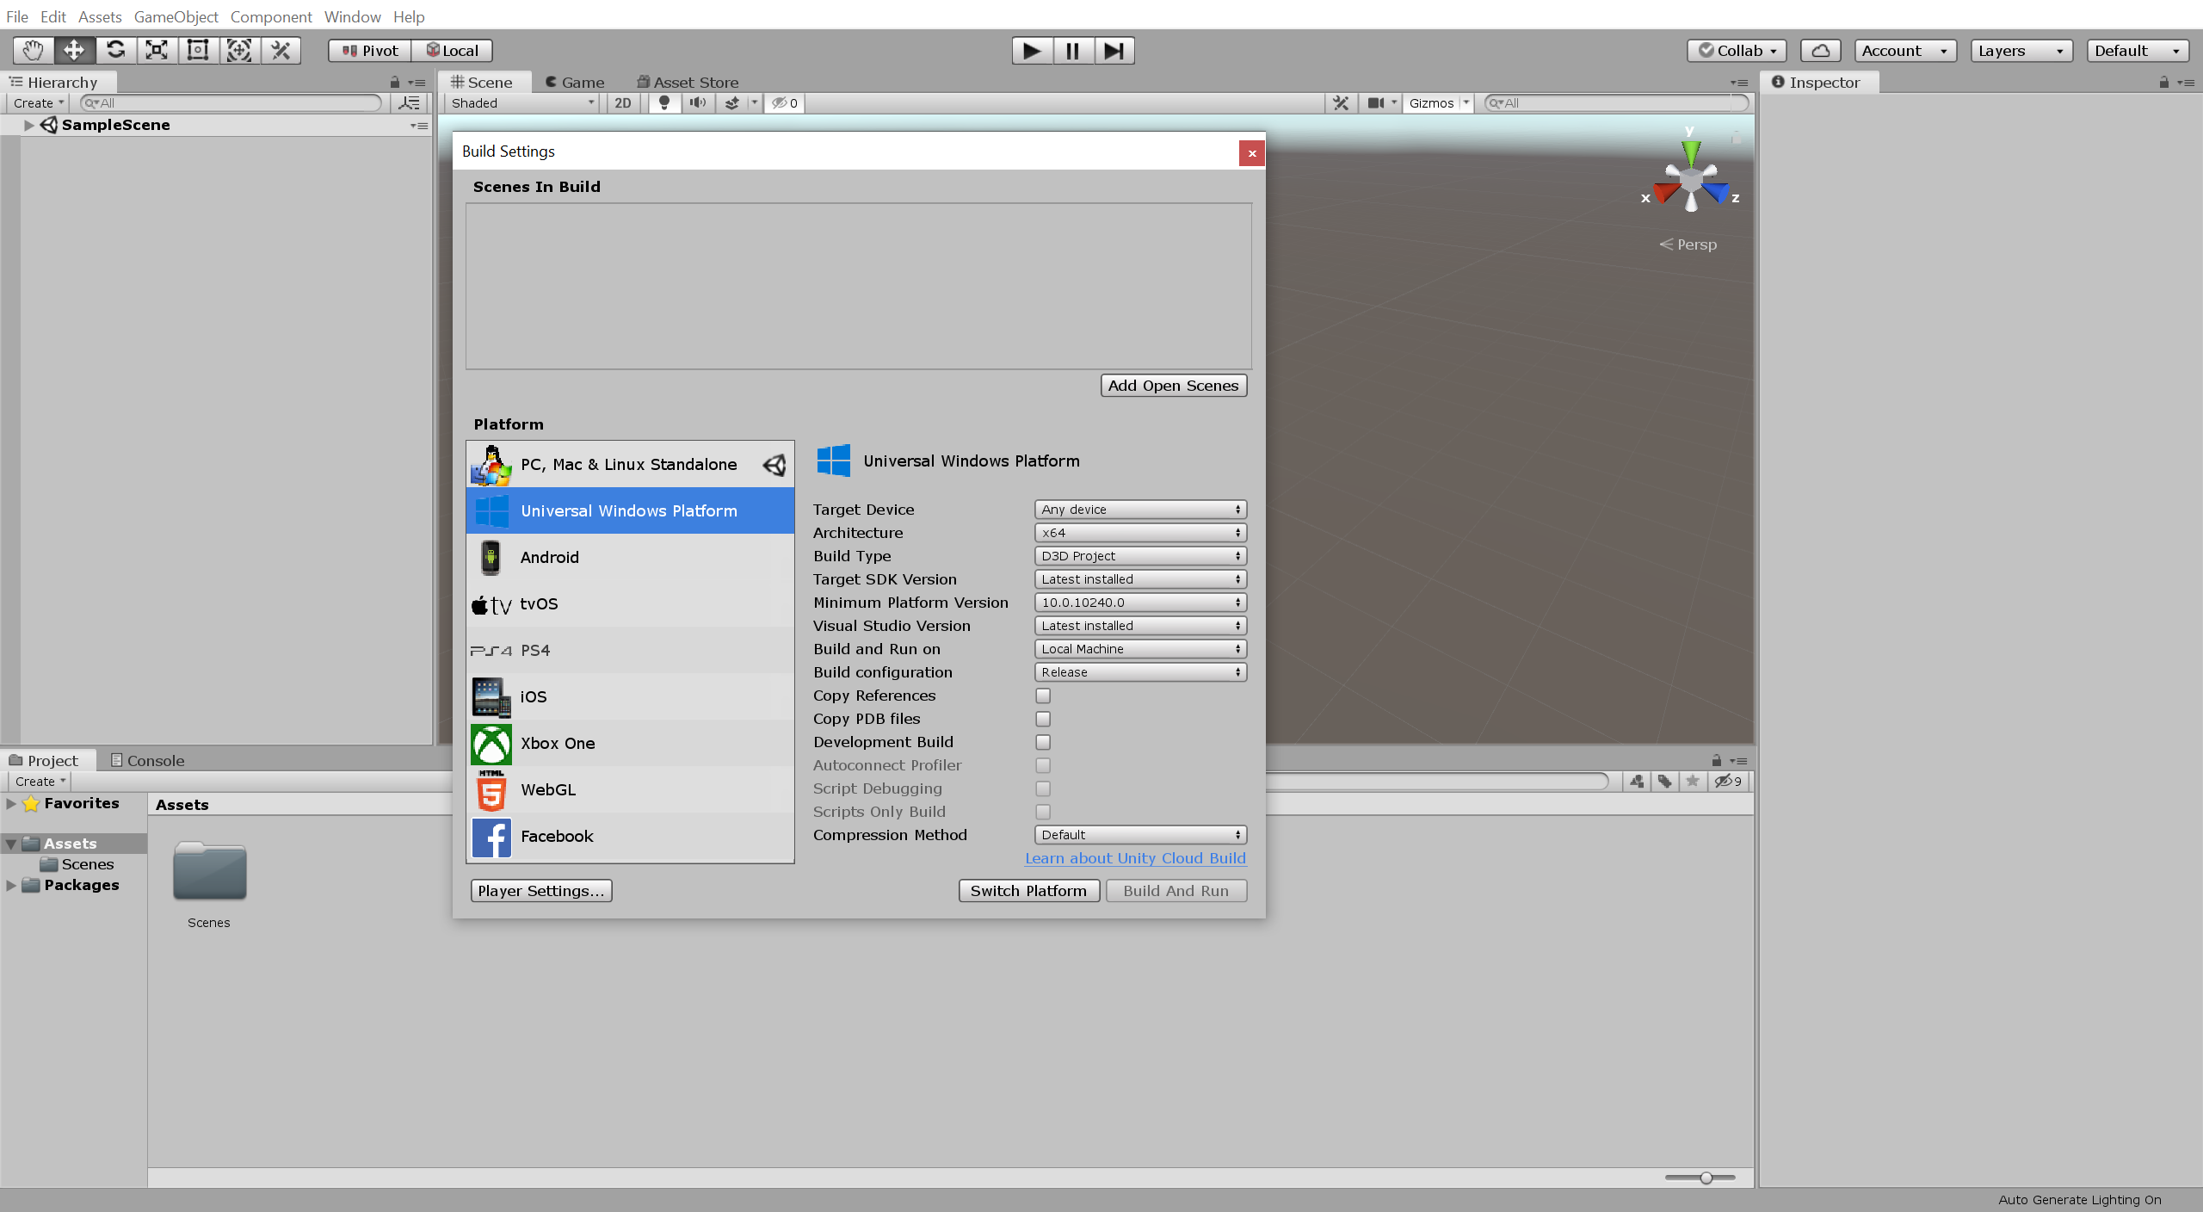Lock the Hierarchy panel
The image size is (2203, 1212).
[395, 83]
